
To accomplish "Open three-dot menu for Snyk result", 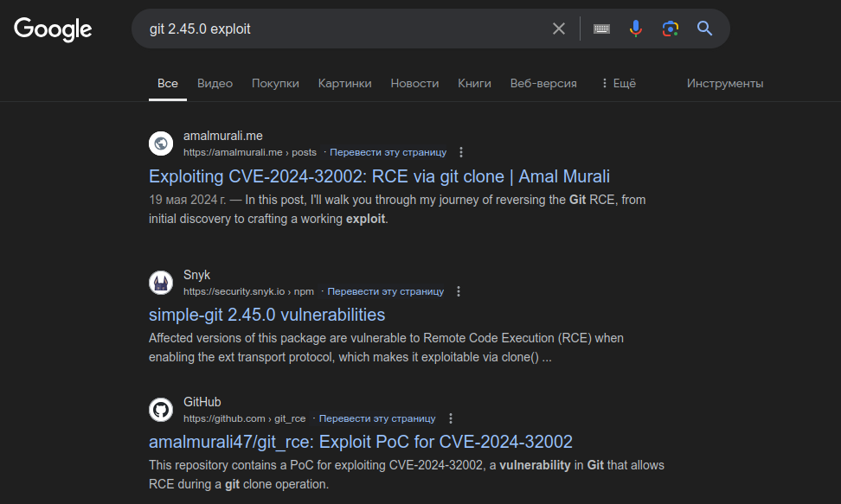I will click(x=458, y=291).
